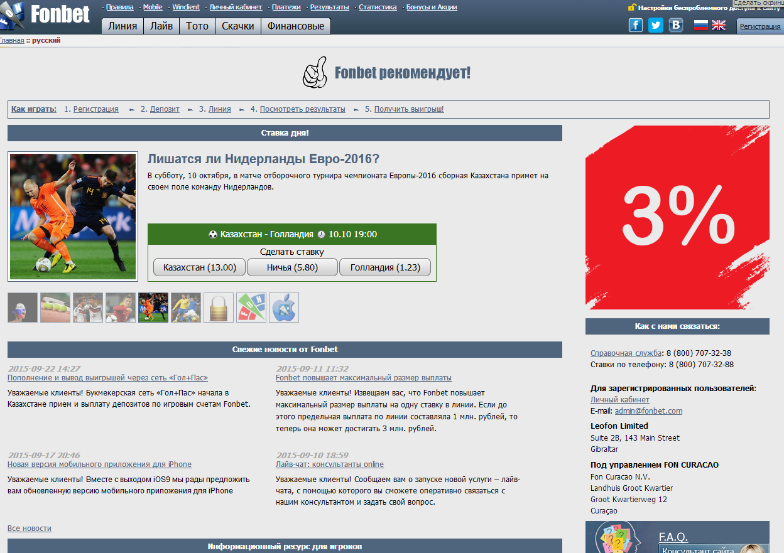Click the colorful FON logo thumbnail
This screenshot has width=784, height=553.
coord(251,308)
